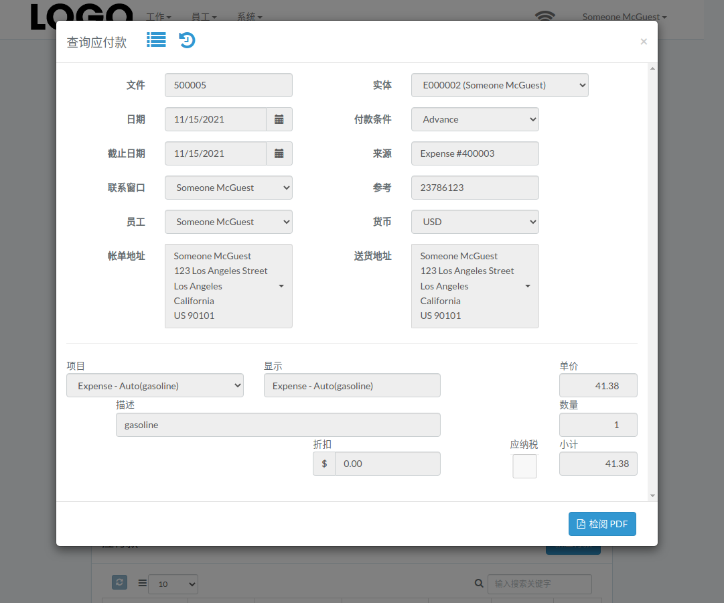The image size is (724, 603).
Task: Click the 单价 field showing 41.38
Action: click(598, 385)
